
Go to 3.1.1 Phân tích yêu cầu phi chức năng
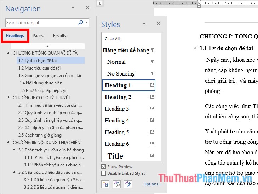click(x=54, y=157)
